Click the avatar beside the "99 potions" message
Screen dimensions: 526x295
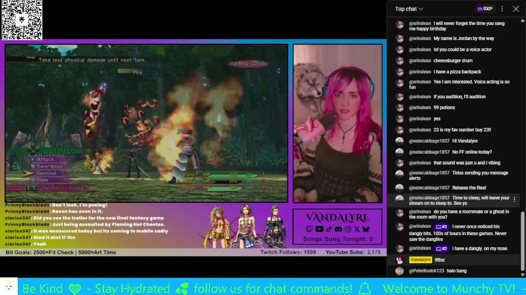pos(399,108)
